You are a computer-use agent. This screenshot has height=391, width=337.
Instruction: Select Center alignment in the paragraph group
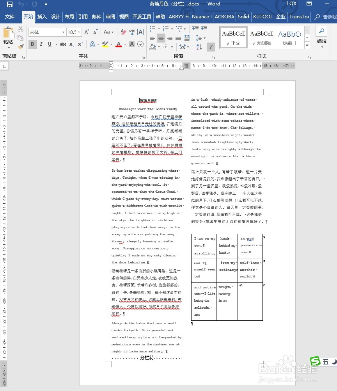[161, 38]
